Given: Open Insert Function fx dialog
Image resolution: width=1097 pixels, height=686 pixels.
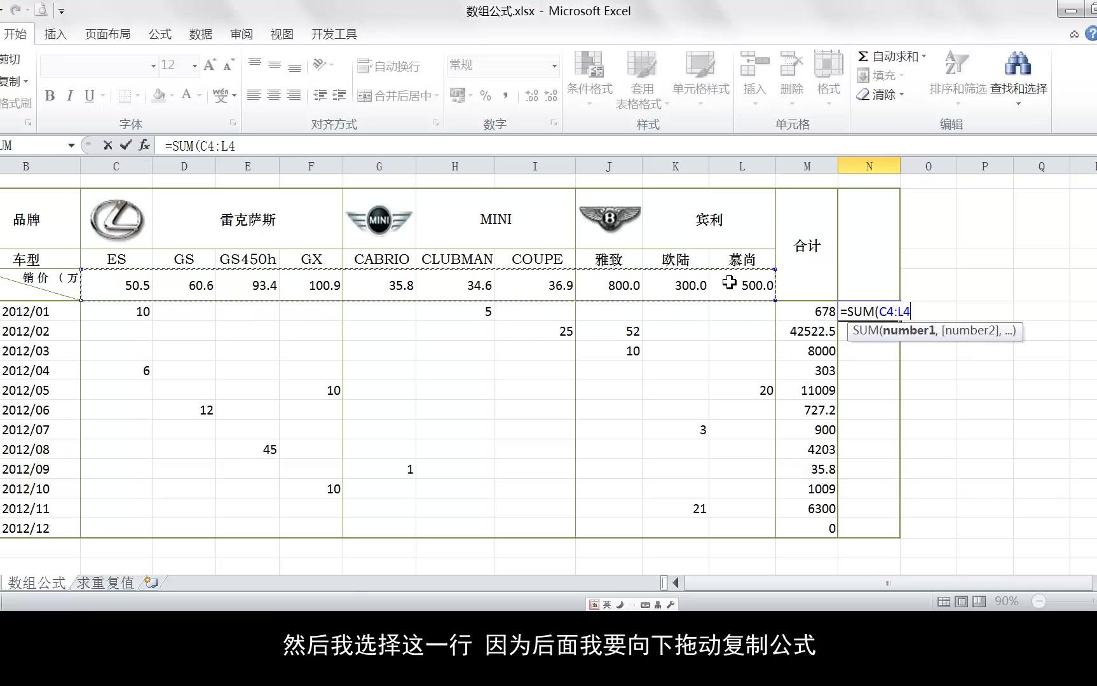Looking at the screenshot, I should (144, 146).
